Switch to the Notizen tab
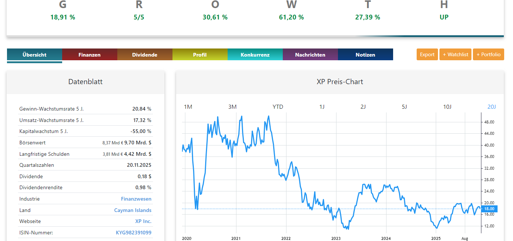The height and width of the screenshot is (241, 513). tap(365, 54)
